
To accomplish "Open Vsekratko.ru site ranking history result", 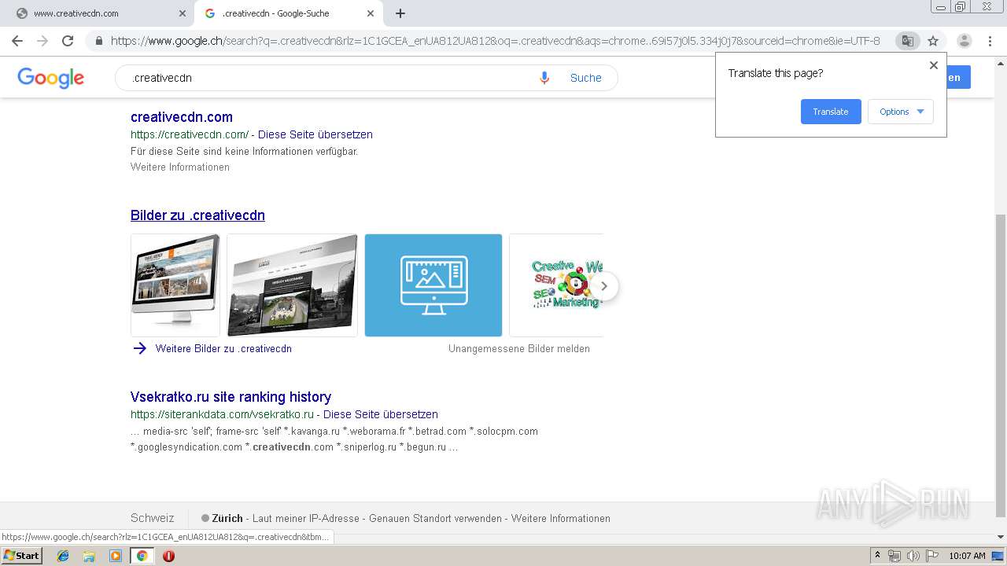I will (x=231, y=397).
